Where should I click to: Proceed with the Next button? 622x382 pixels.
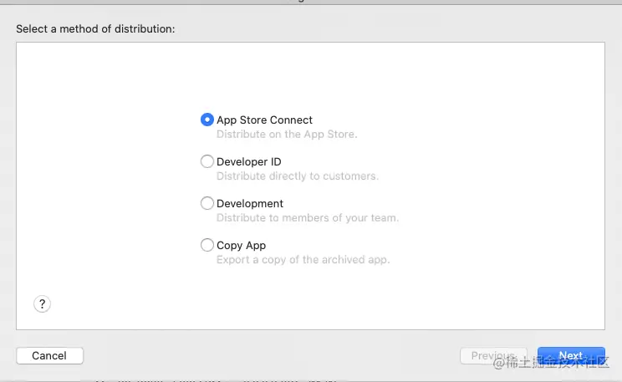tap(571, 355)
